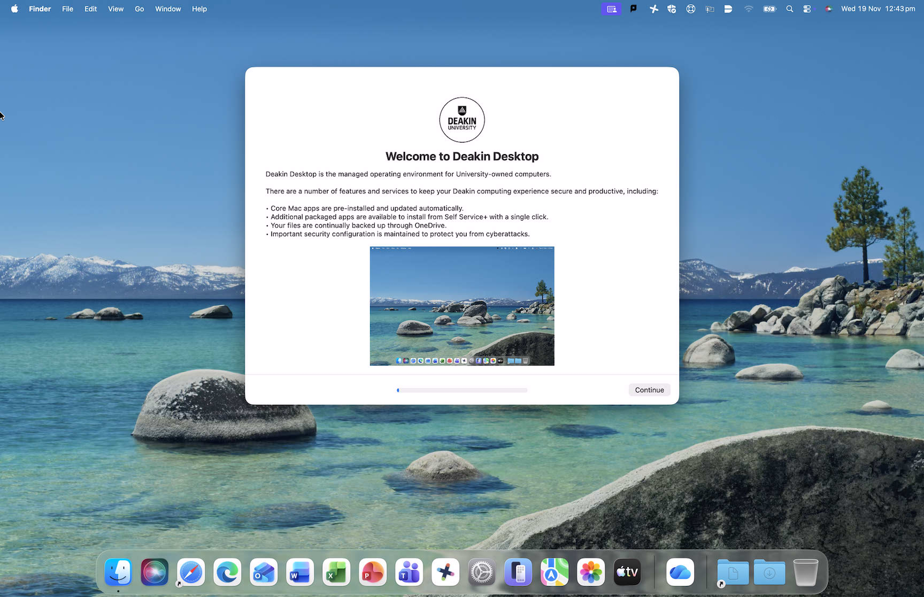This screenshot has width=924, height=597.
Task: Open System Settings gear in dock
Action: click(x=482, y=573)
